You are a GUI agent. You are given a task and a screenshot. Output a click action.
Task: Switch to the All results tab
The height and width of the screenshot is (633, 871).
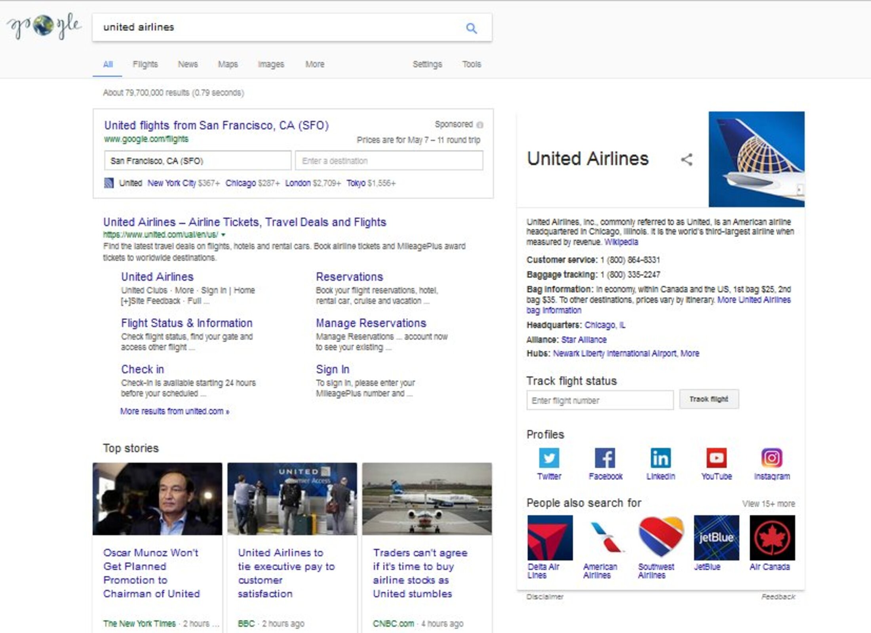click(108, 64)
